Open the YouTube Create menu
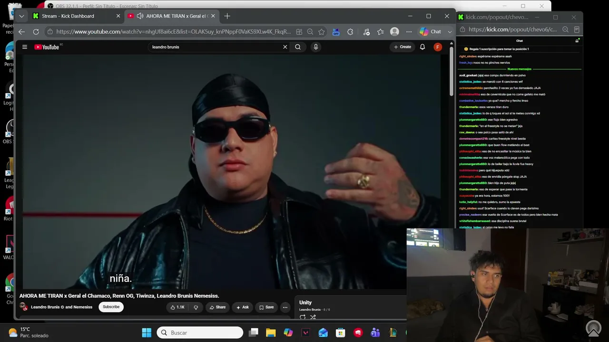 403,47
